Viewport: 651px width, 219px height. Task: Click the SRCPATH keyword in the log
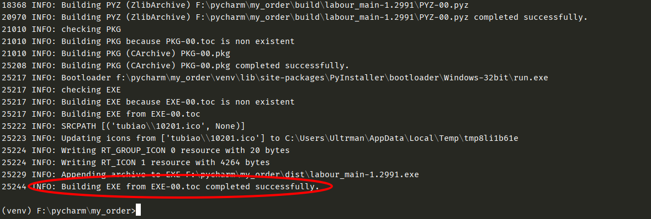coord(78,126)
